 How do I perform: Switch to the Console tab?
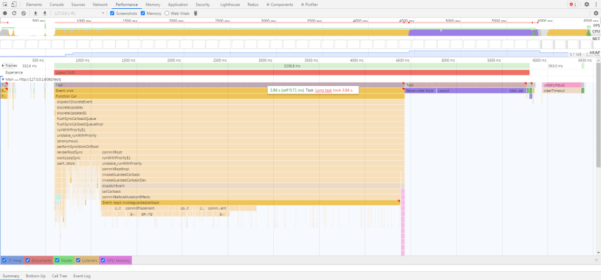(x=57, y=5)
